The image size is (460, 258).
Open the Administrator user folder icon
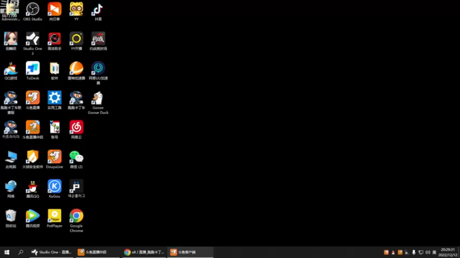pos(10,10)
